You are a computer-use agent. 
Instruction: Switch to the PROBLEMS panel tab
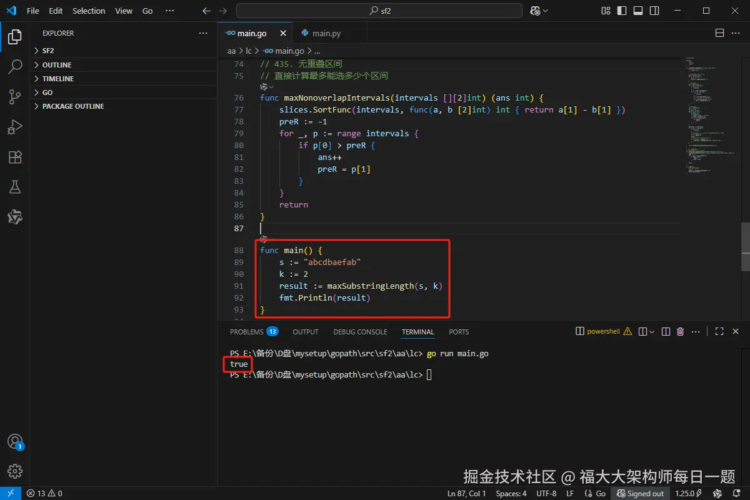254,332
